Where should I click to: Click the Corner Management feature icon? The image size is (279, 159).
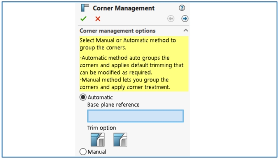pyautogui.click(x=85, y=8)
